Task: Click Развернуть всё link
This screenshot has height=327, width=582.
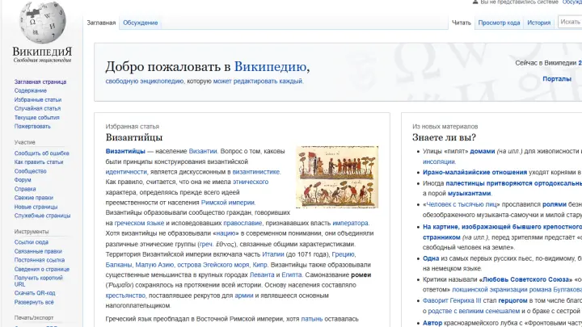Action: (34, 302)
